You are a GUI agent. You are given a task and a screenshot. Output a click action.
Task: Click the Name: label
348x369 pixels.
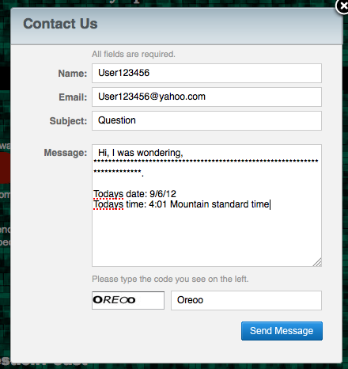click(73, 74)
